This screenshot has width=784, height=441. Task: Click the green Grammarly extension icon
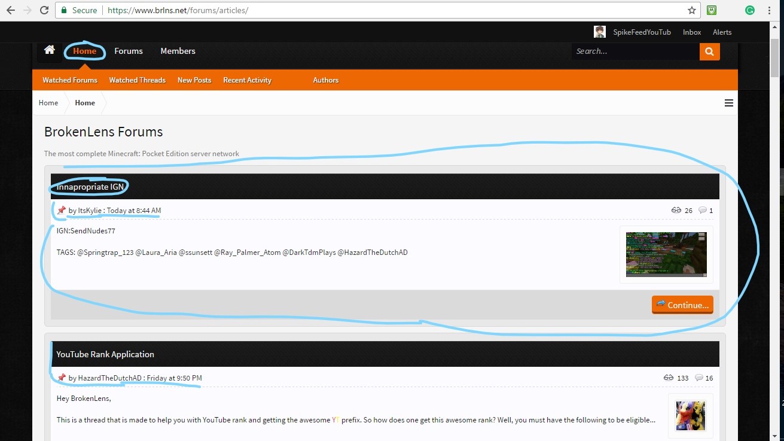750,10
